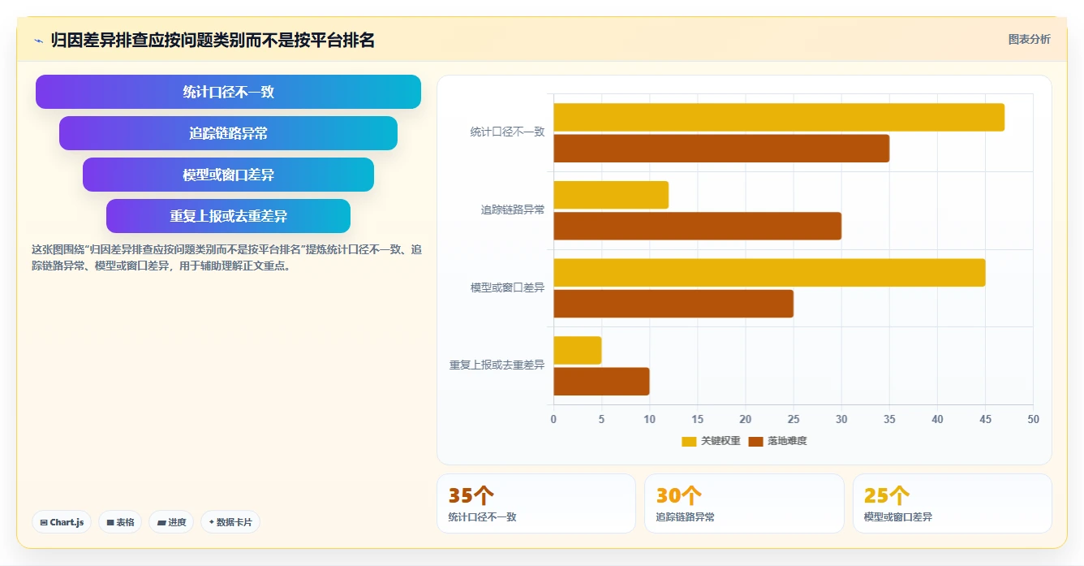Image resolution: width=1084 pixels, height=566 pixels.
Task: Click the chart y-axis label 模型或窗口差异
Action: tap(507, 287)
